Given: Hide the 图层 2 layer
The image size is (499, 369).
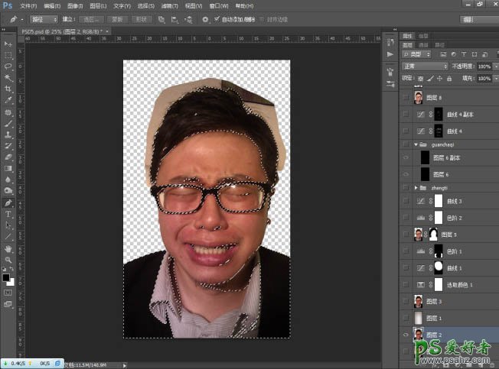Looking at the screenshot, I should point(406,335).
